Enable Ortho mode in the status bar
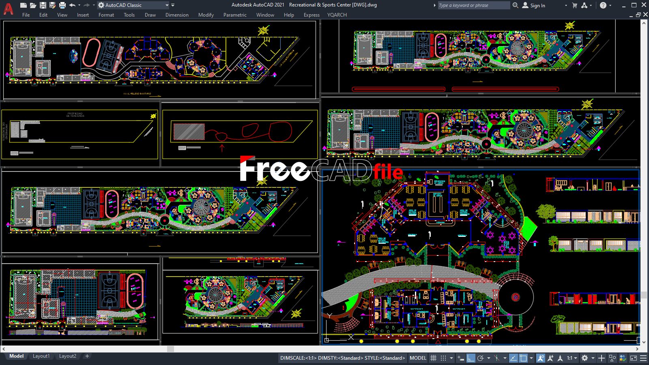This screenshot has height=365, width=649. [x=471, y=358]
